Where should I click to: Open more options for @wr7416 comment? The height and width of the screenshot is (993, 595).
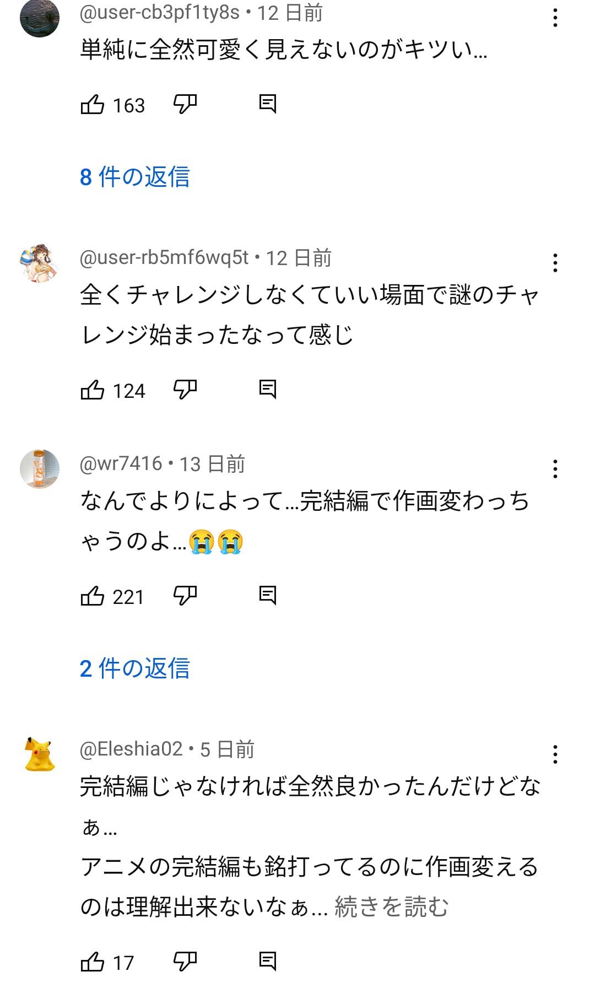click(x=555, y=469)
